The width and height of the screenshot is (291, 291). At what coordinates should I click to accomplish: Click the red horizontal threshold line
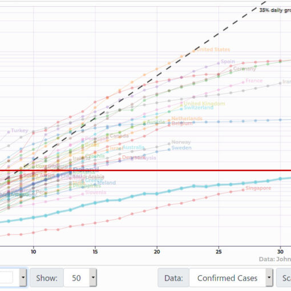click(145, 171)
